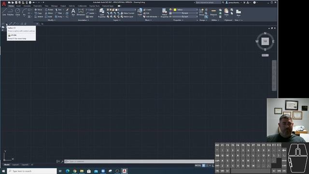Click the Leader tool

90,13
